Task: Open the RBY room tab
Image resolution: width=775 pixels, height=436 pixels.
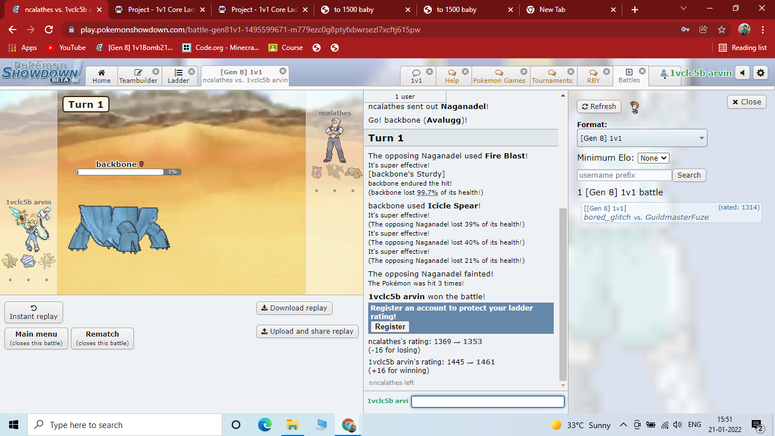Action: [x=593, y=76]
